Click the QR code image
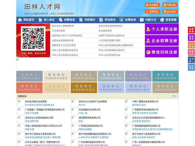The height and width of the screenshot is (146, 195). (33, 38)
